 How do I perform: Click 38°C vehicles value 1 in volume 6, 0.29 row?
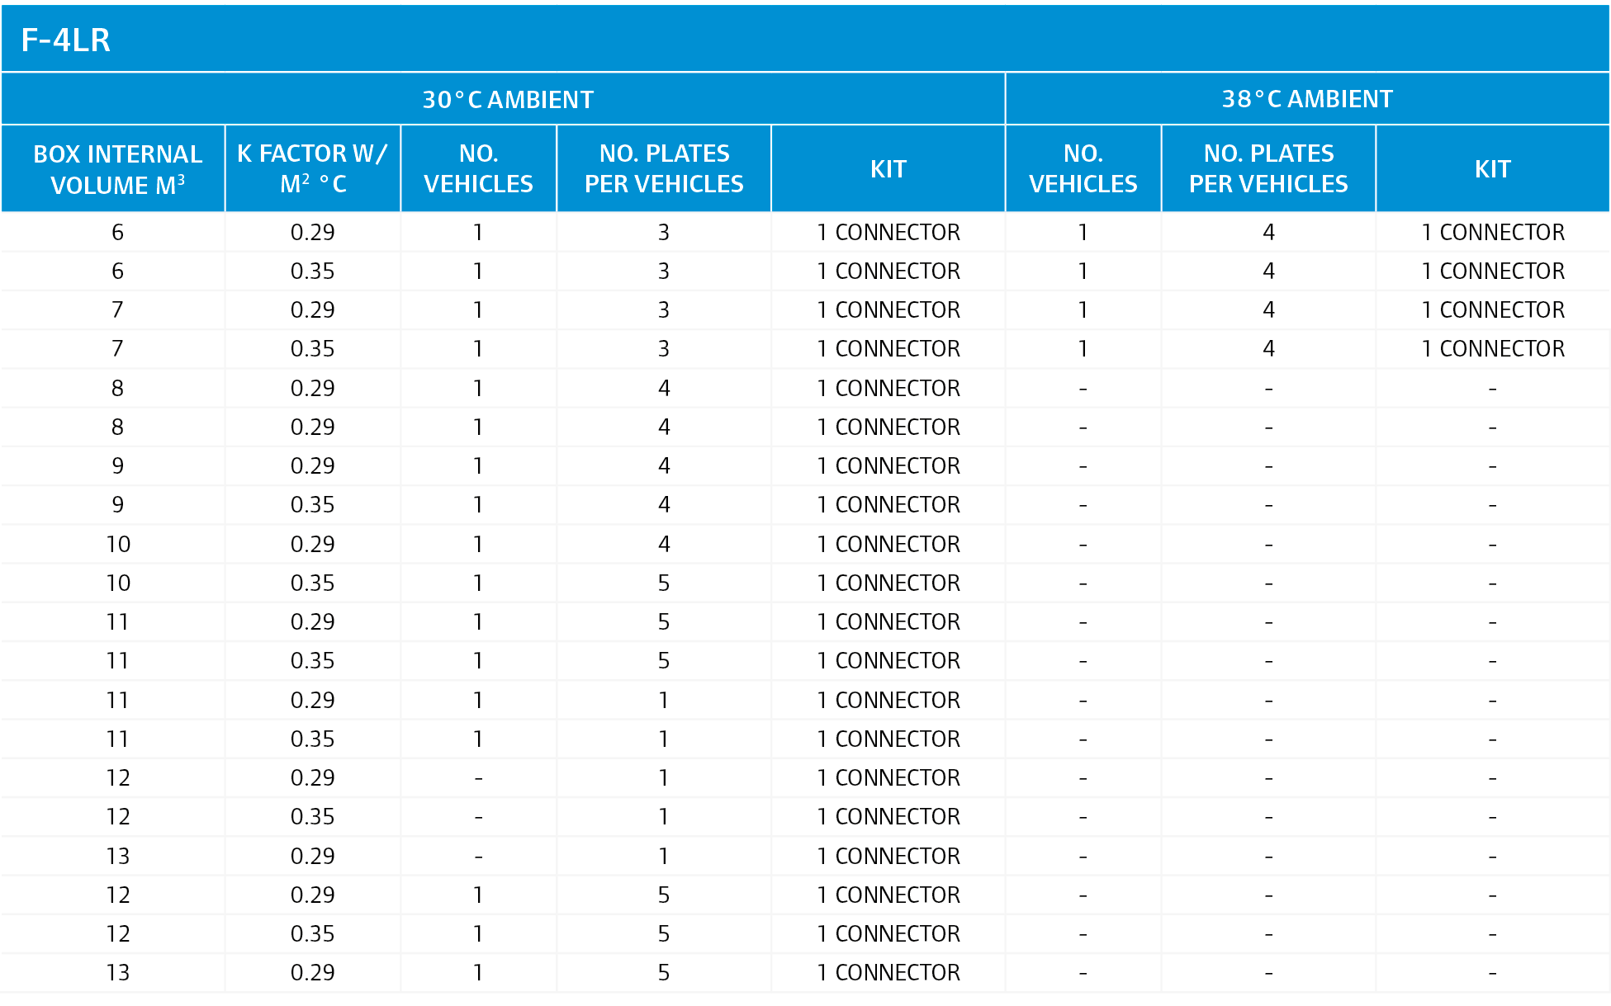click(1083, 233)
